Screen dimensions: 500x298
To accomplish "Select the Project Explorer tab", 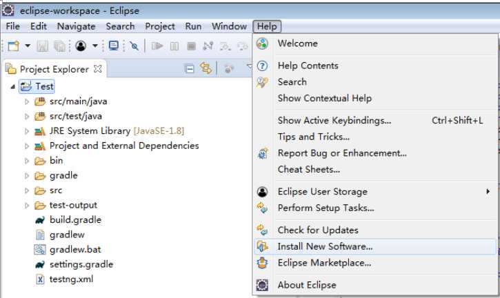I will (54, 69).
